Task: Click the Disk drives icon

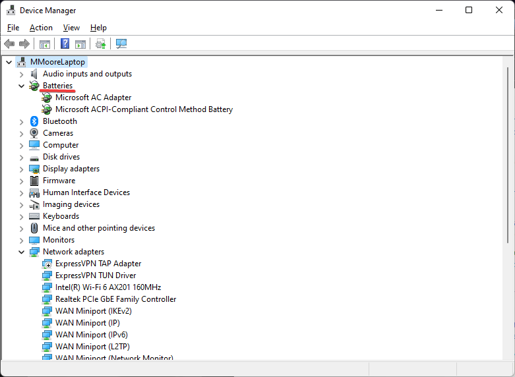Action: [34, 158]
